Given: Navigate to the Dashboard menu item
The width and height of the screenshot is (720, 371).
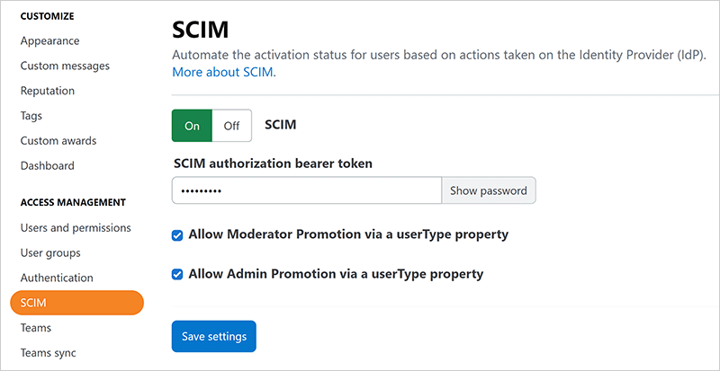Looking at the screenshot, I should click(x=48, y=166).
